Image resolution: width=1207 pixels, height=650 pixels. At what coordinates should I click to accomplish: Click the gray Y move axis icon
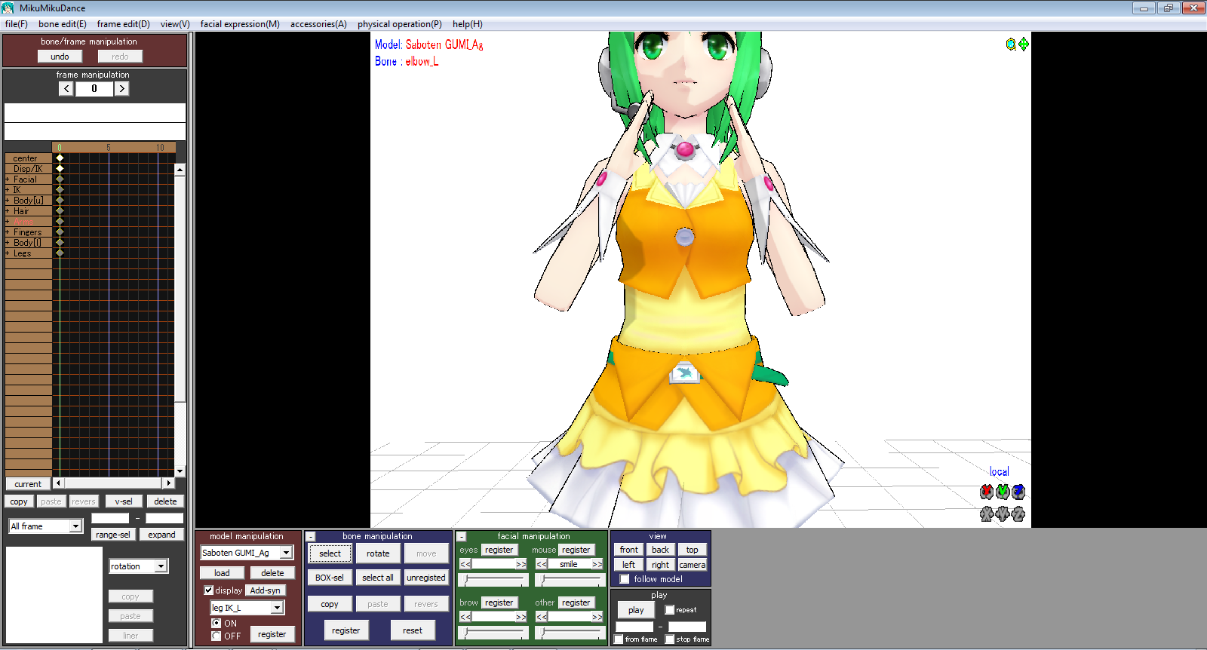pyautogui.click(x=1003, y=514)
